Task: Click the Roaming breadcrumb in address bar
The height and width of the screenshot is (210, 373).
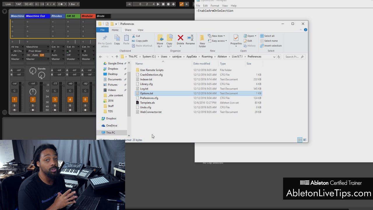Action: (207, 57)
